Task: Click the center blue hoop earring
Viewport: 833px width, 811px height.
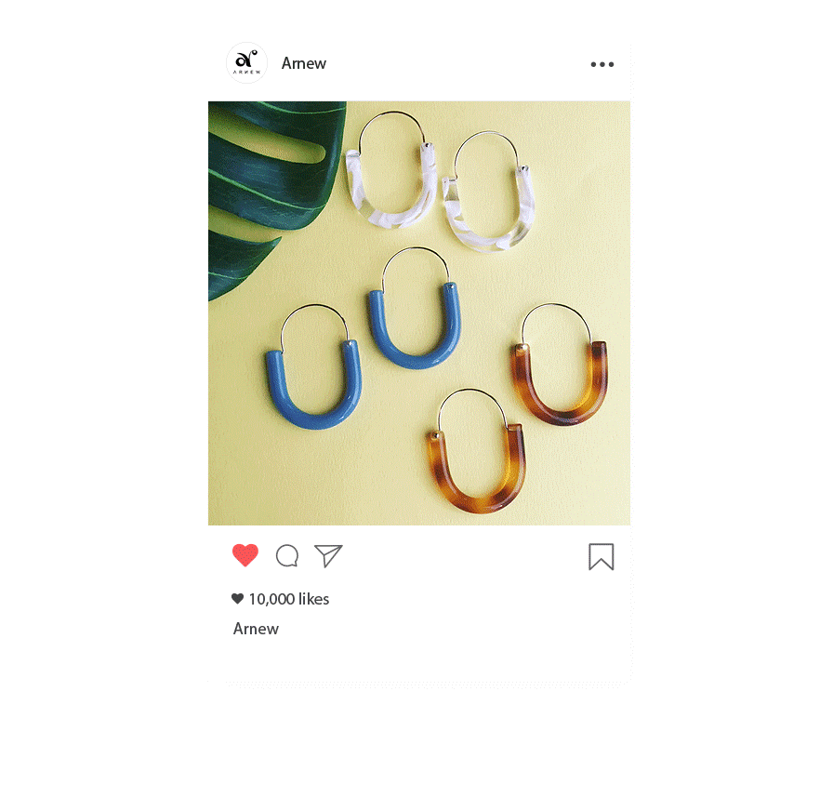Action: point(415,307)
